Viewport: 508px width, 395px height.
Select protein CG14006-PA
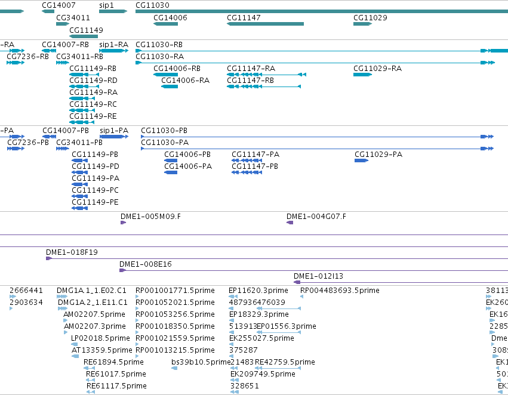171,172
